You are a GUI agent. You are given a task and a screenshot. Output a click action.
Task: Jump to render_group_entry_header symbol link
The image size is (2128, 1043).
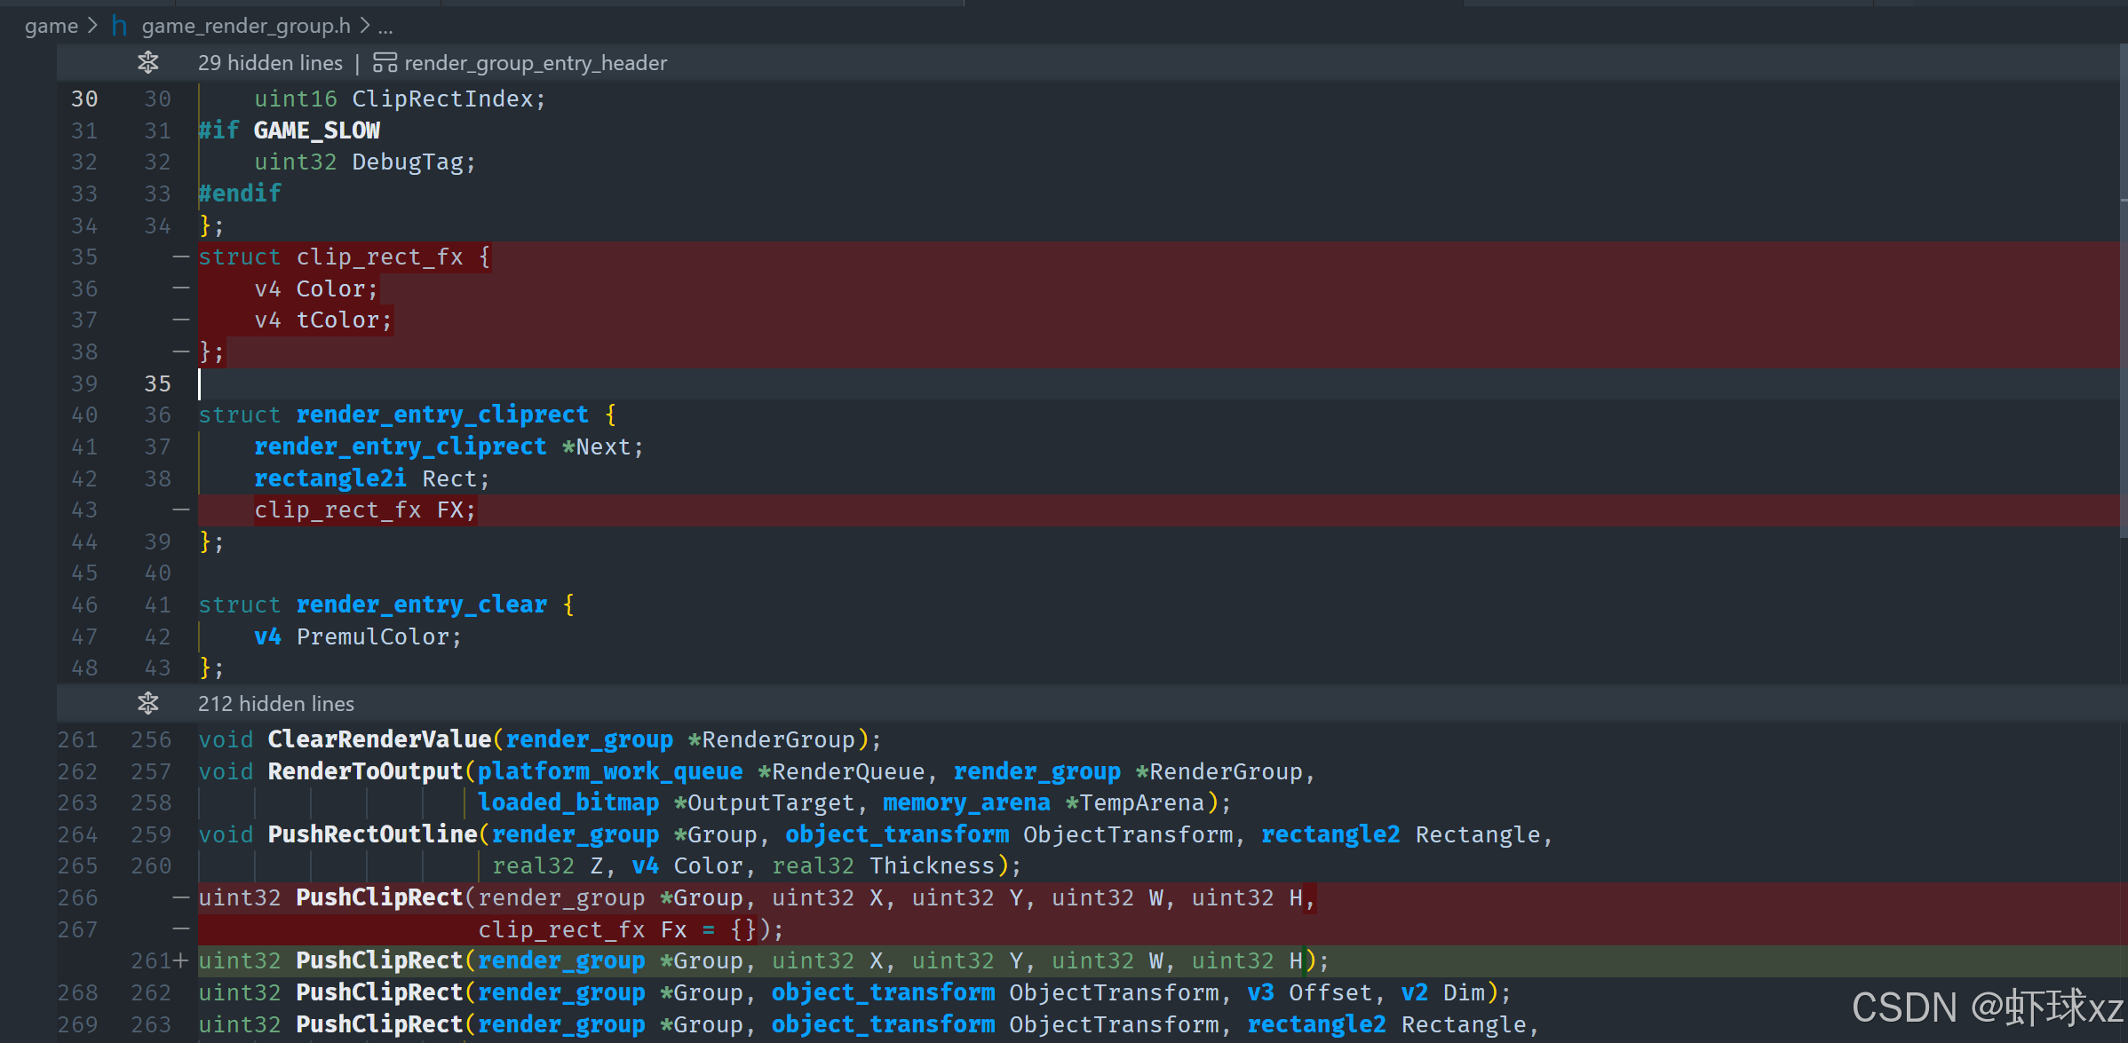click(x=535, y=63)
